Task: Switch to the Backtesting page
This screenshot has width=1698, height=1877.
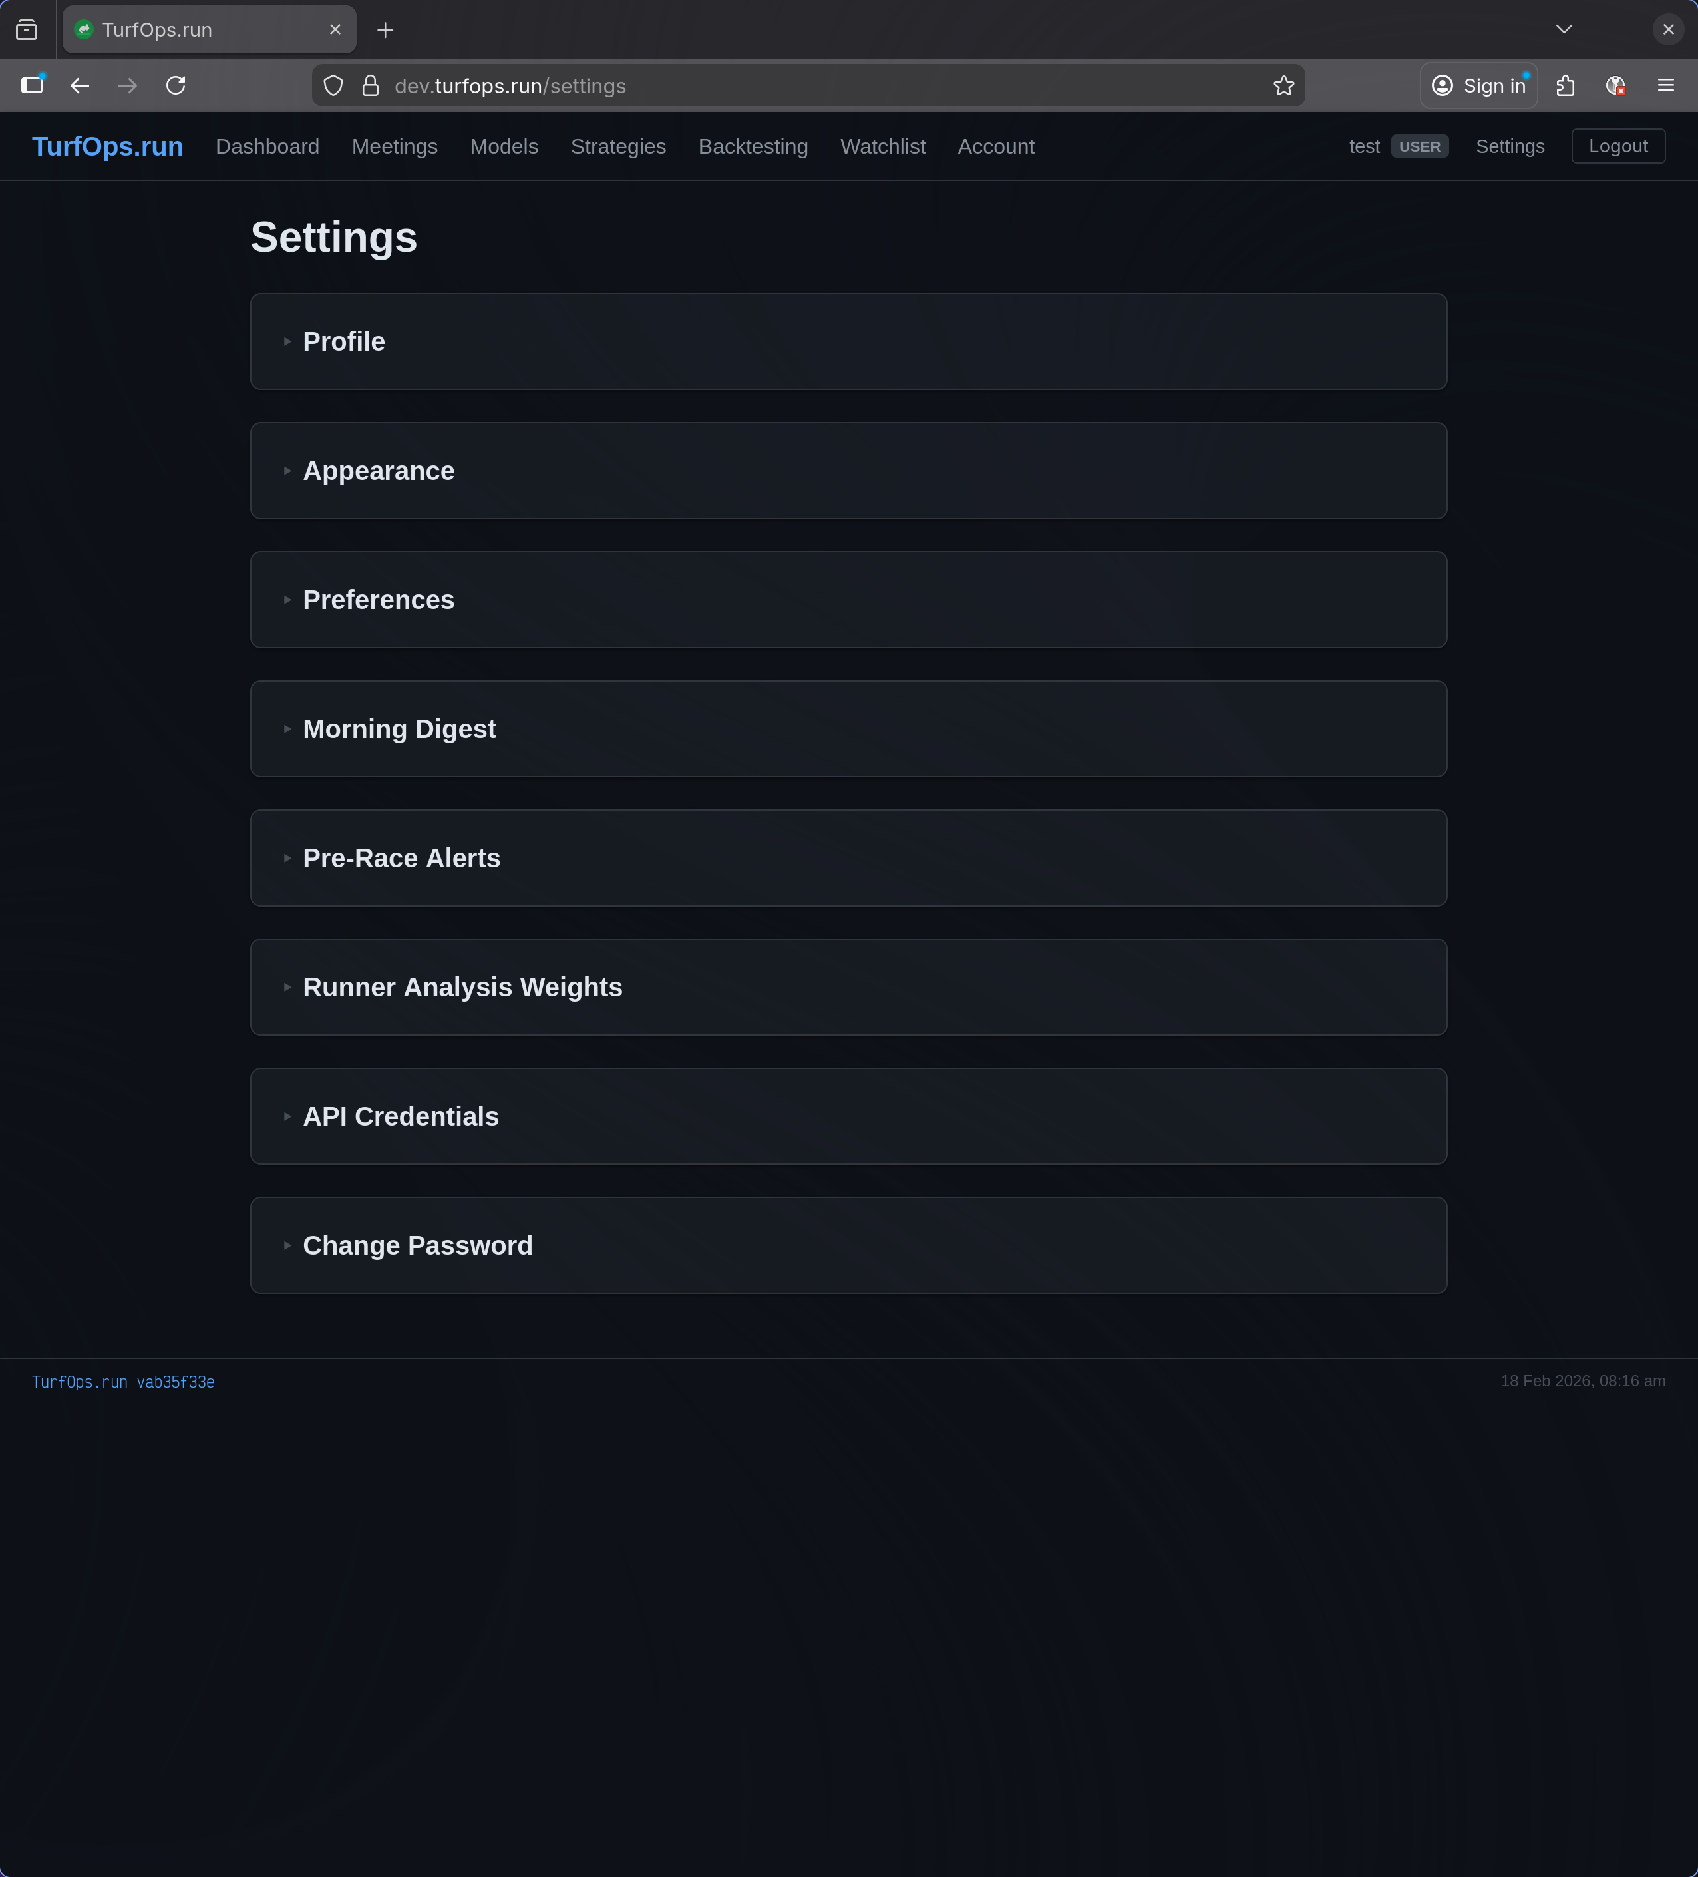Action: 752,146
